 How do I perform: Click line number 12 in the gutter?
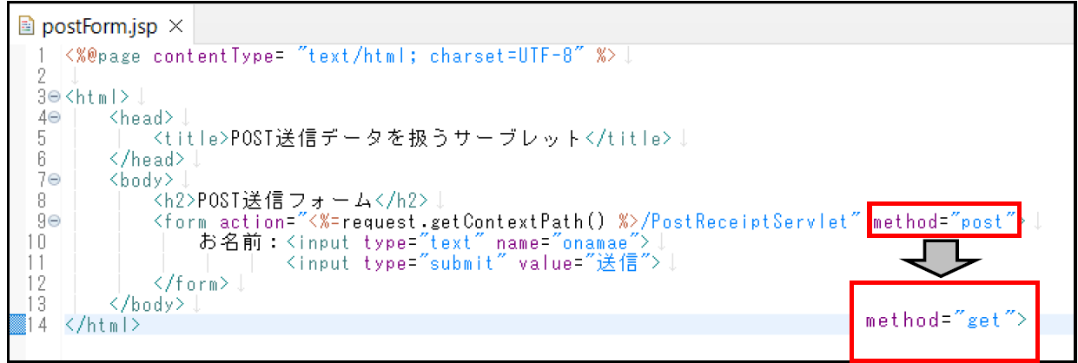(x=36, y=283)
